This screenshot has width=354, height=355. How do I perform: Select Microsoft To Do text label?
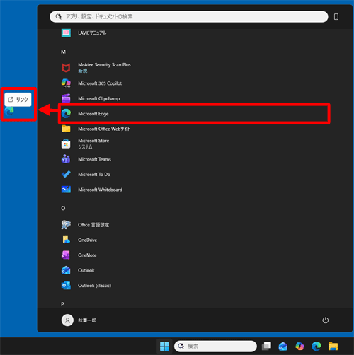(x=94, y=174)
